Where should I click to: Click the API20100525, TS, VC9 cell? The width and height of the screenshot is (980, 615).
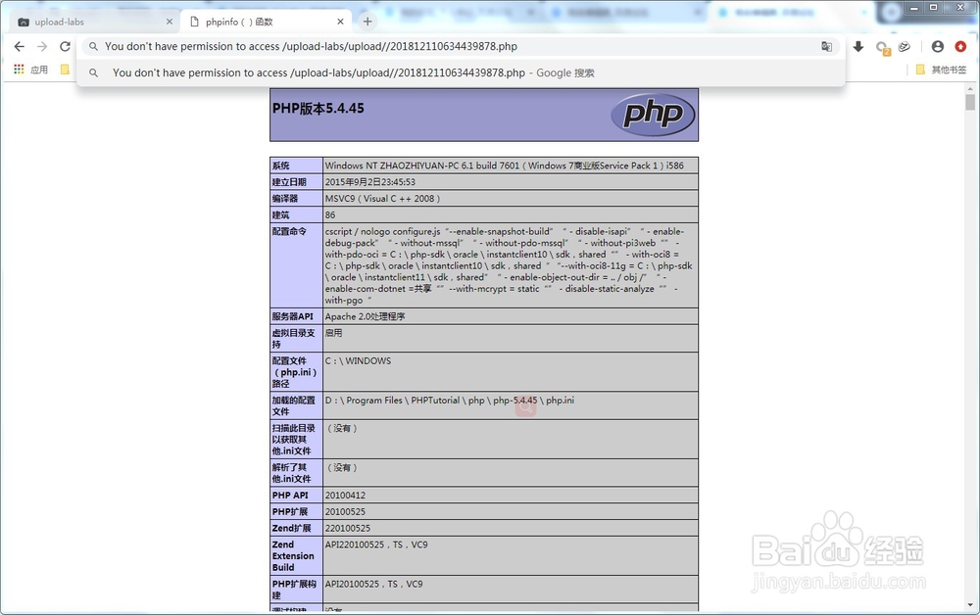coord(510,589)
